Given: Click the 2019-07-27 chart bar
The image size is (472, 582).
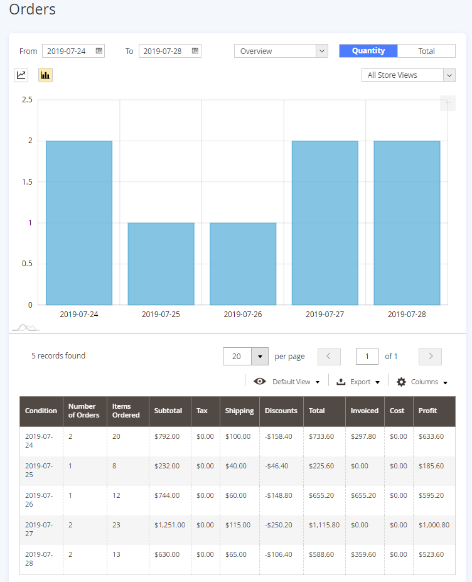Looking at the screenshot, I should coord(324,223).
